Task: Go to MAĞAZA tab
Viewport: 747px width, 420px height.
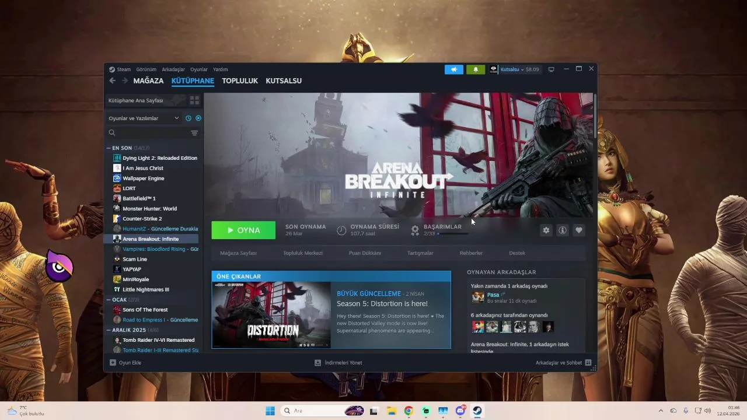Action: click(148, 81)
